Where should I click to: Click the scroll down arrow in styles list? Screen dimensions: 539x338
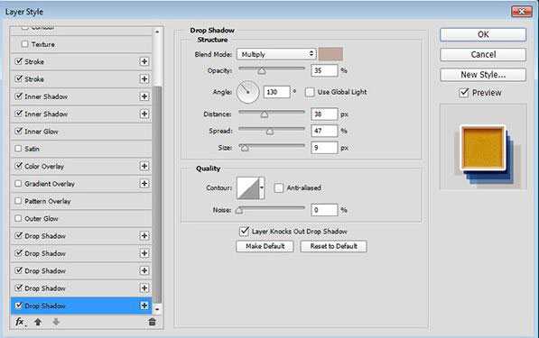[157, 309]
